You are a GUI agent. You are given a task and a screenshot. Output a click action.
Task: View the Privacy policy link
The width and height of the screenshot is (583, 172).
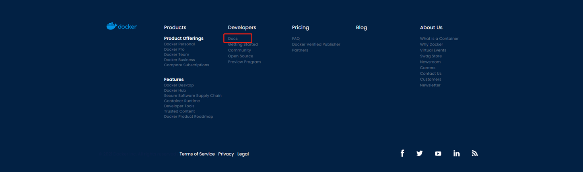click(226, 154)
